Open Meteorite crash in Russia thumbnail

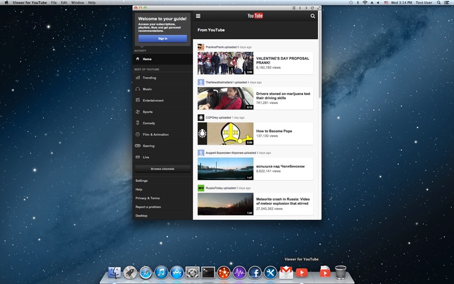point(225,204)
